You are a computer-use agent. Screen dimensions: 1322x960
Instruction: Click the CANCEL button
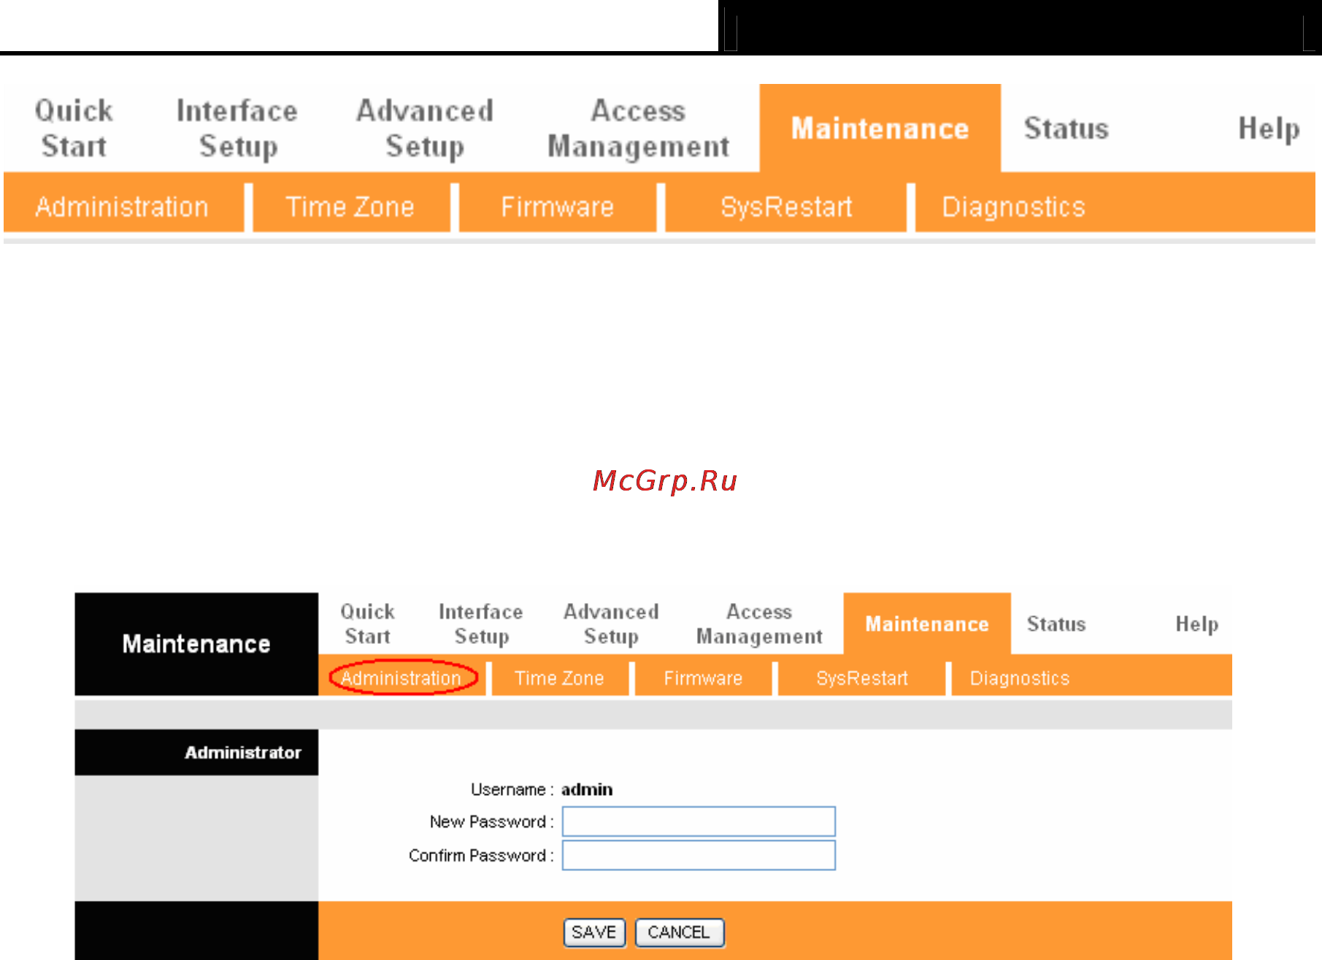(x=679, y=932)
